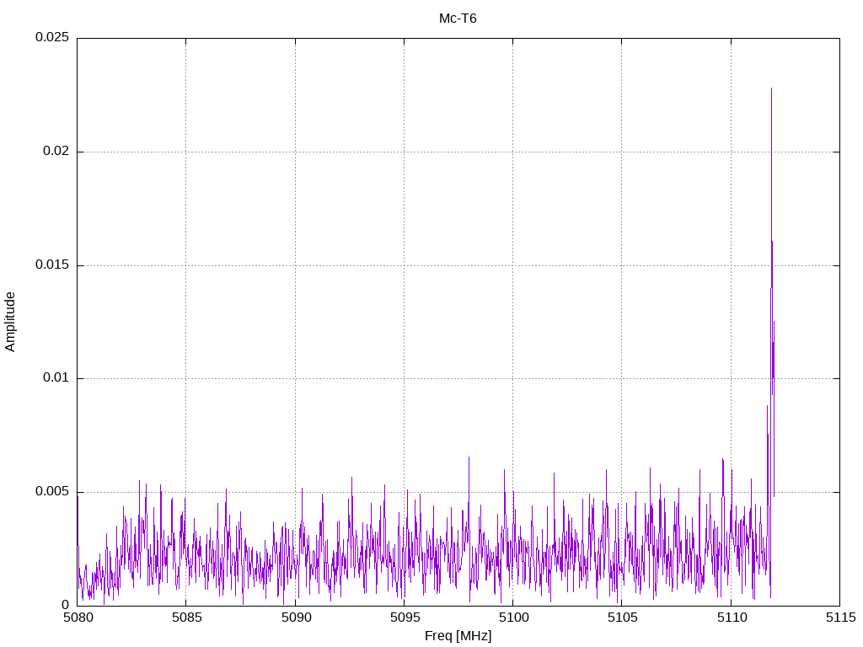Click the 5100 x-axis tick label
This screenshot has width=863, height=647.
tap(512, 618)
